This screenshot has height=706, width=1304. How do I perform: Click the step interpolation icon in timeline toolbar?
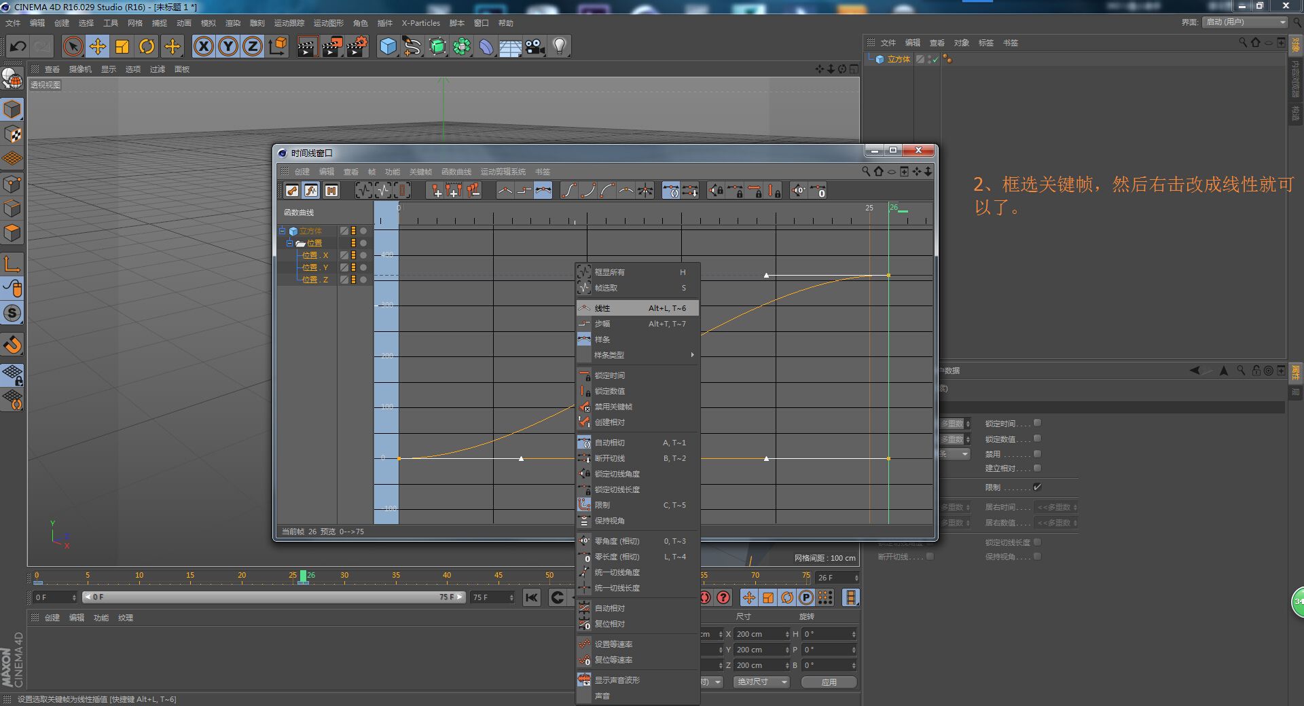(x=524, y=191)
